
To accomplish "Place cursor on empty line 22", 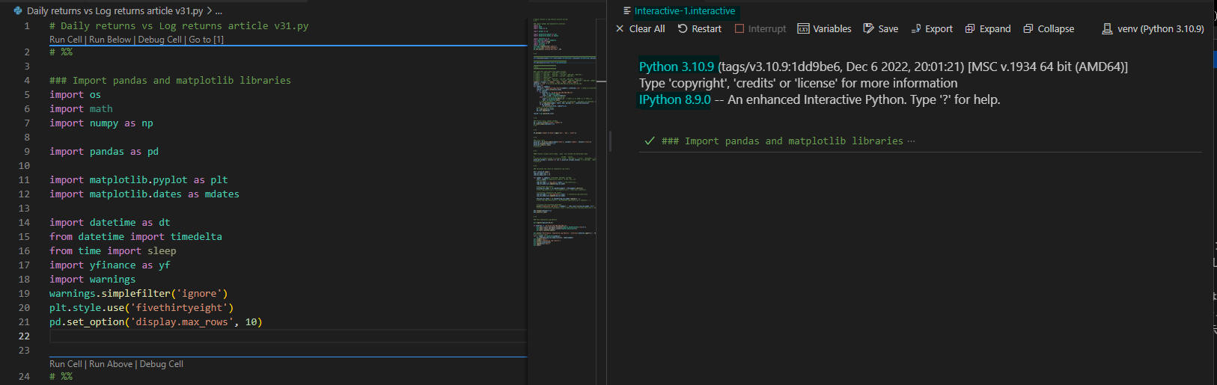I will pos(288,336).
